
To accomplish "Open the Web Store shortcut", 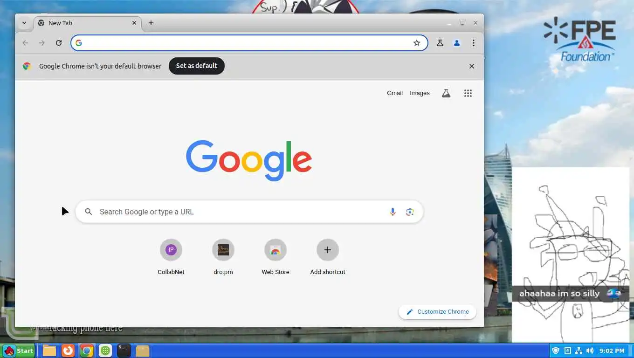I will tap(276, 257).
